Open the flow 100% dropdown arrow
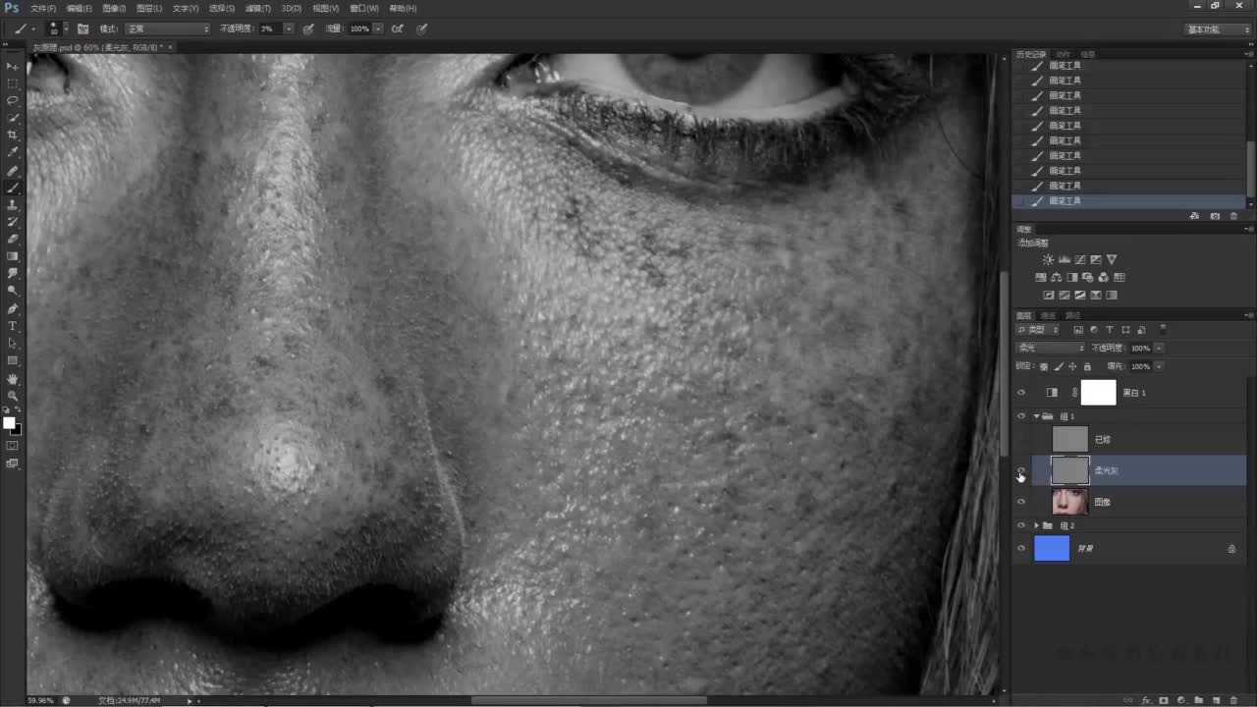1257x707 pixels. pos(378,29)
